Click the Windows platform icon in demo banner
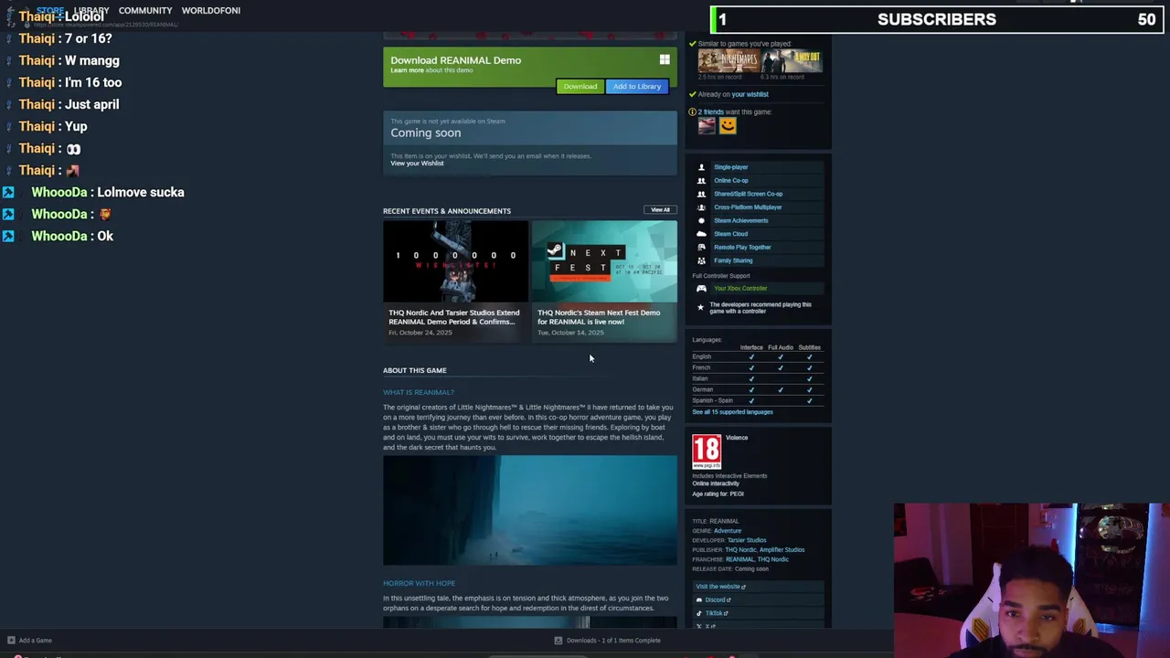The width and height of the screenshot is (1170, 658). [665, 60]
